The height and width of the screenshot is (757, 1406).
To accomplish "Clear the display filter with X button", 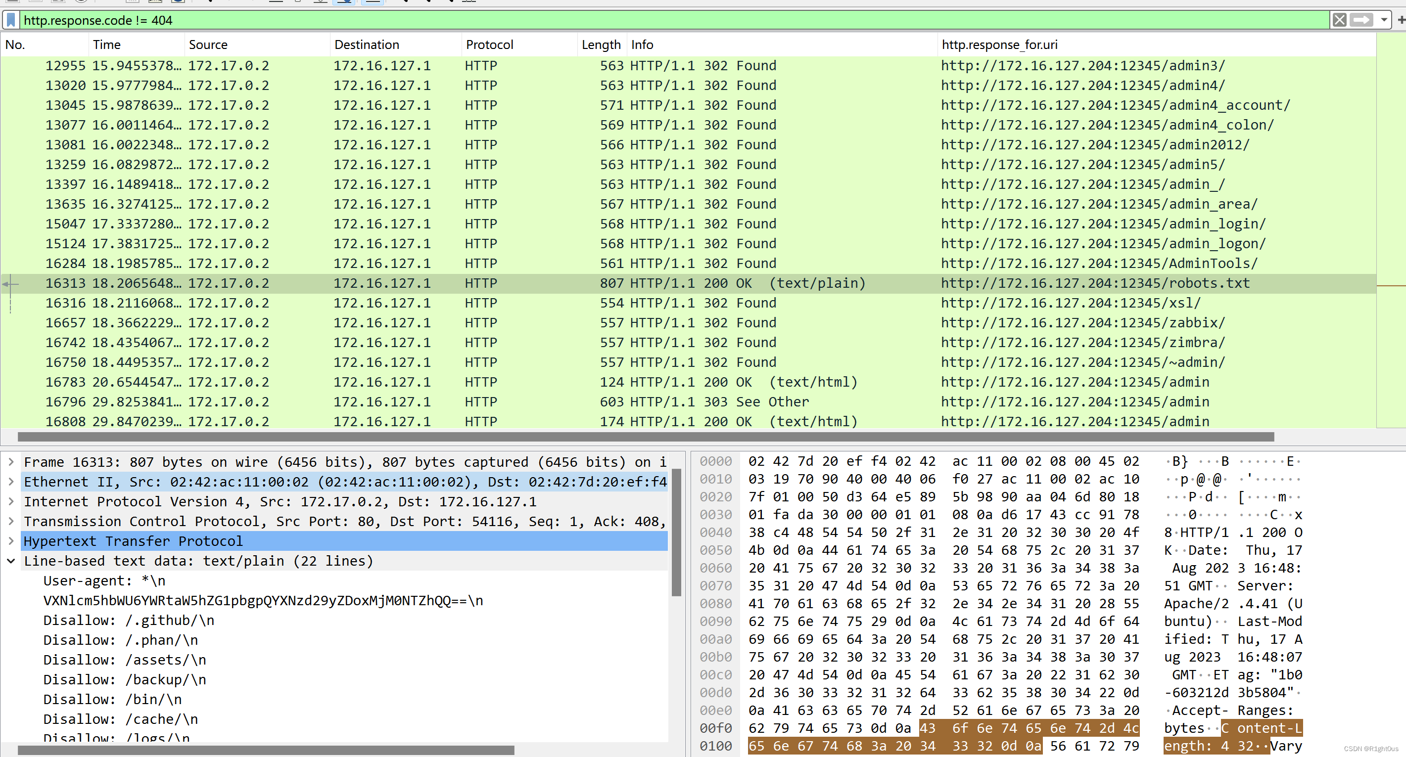I will [1339, 20].
